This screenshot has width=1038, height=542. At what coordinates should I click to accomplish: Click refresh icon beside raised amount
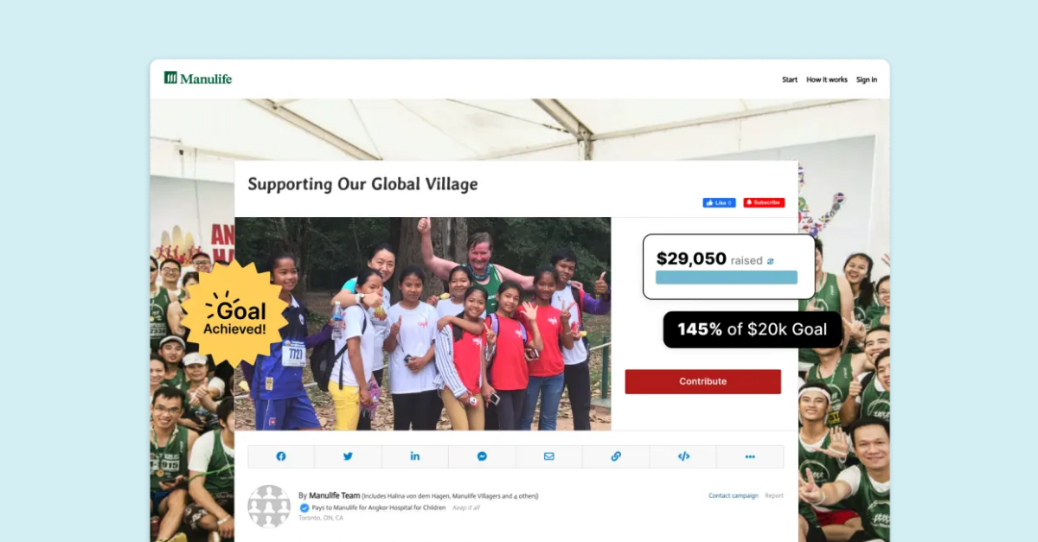tap(771, 261)
